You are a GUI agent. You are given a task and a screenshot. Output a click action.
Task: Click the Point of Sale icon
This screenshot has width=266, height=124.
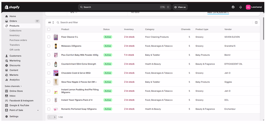pos(7,110)
